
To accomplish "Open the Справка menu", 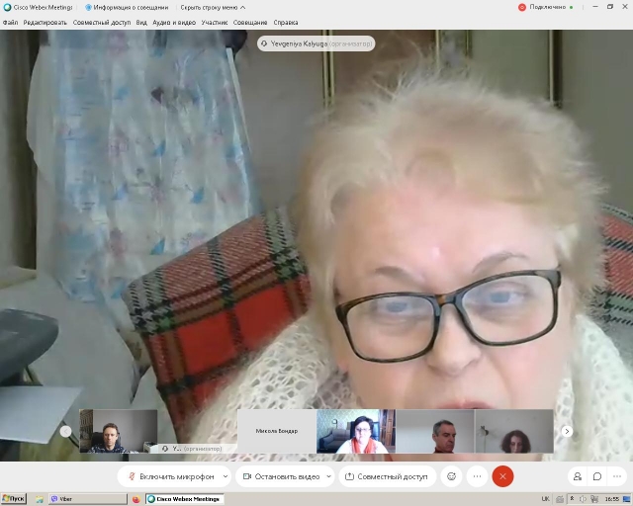I will pyautogui.click(x=286, y=23).
